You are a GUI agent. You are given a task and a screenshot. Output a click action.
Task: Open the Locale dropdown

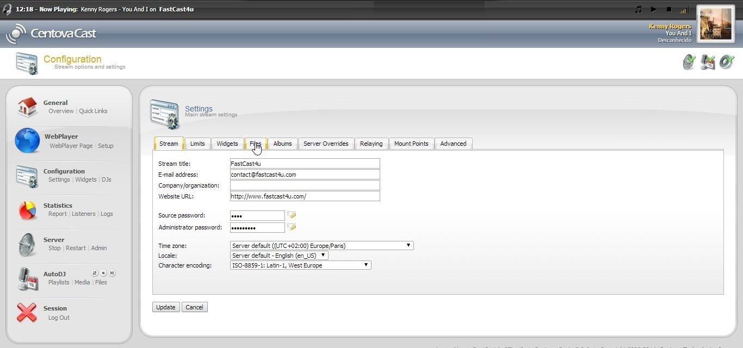pos(279,256)
